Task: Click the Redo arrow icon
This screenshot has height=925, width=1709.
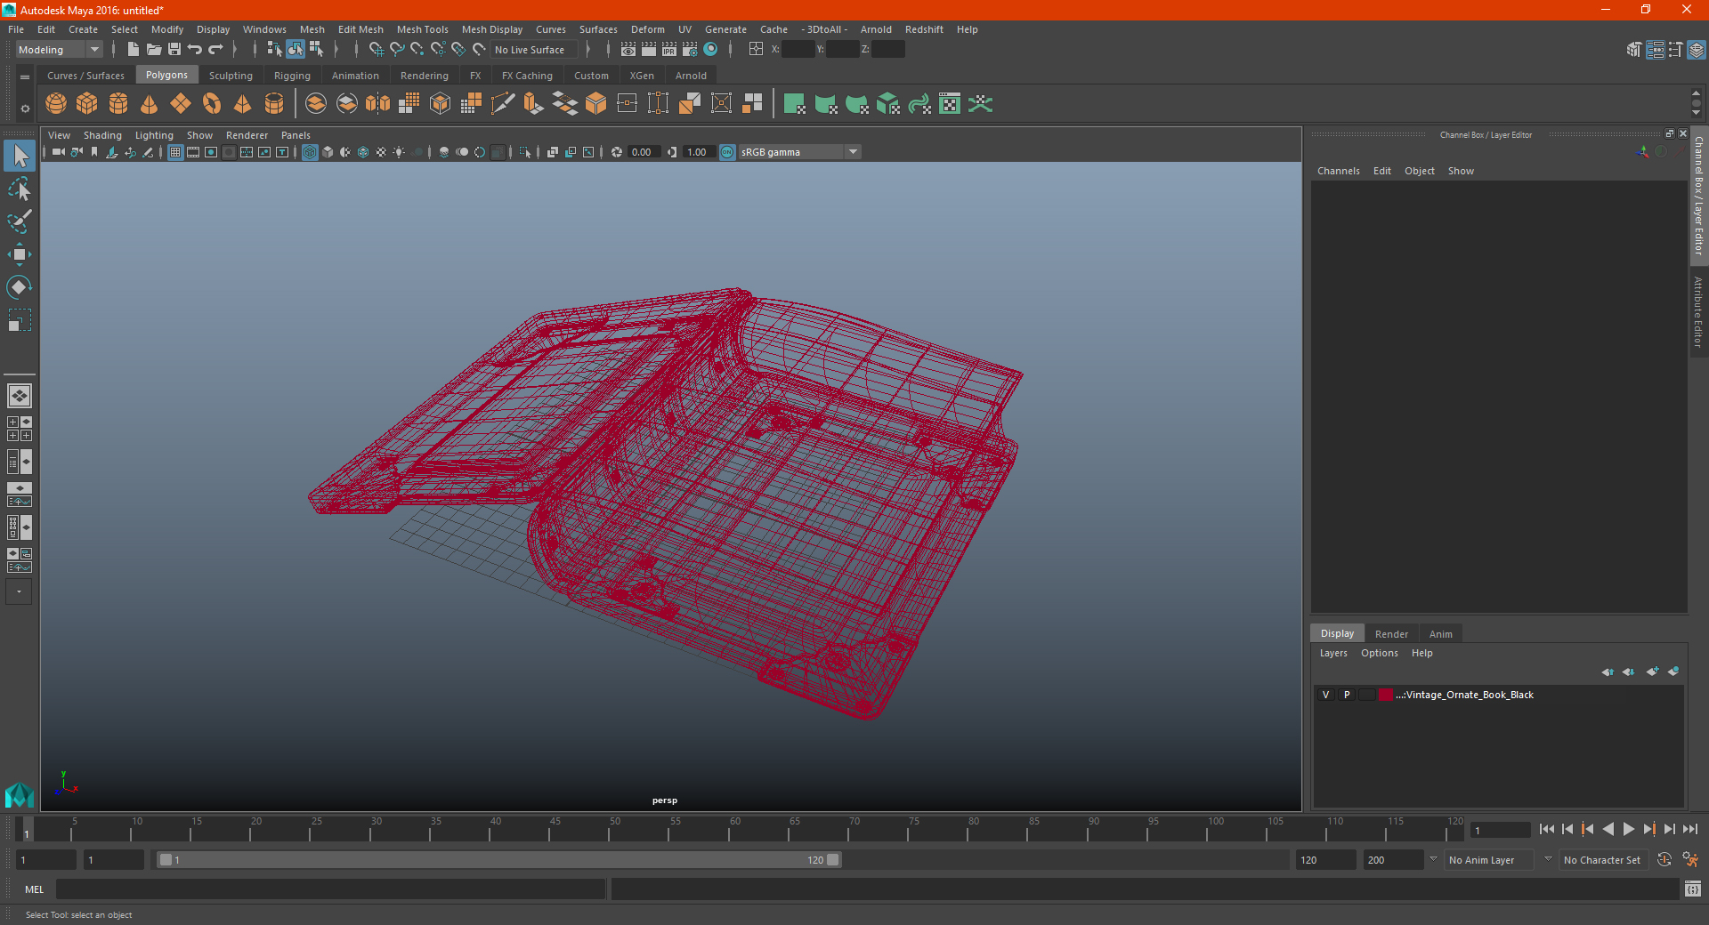Action: coord(215,50)
